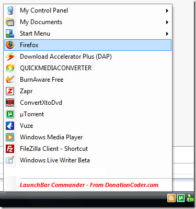Launch Firefox from the menu
The width and height of the screenshot is (196, 209).
click(88, 45)
